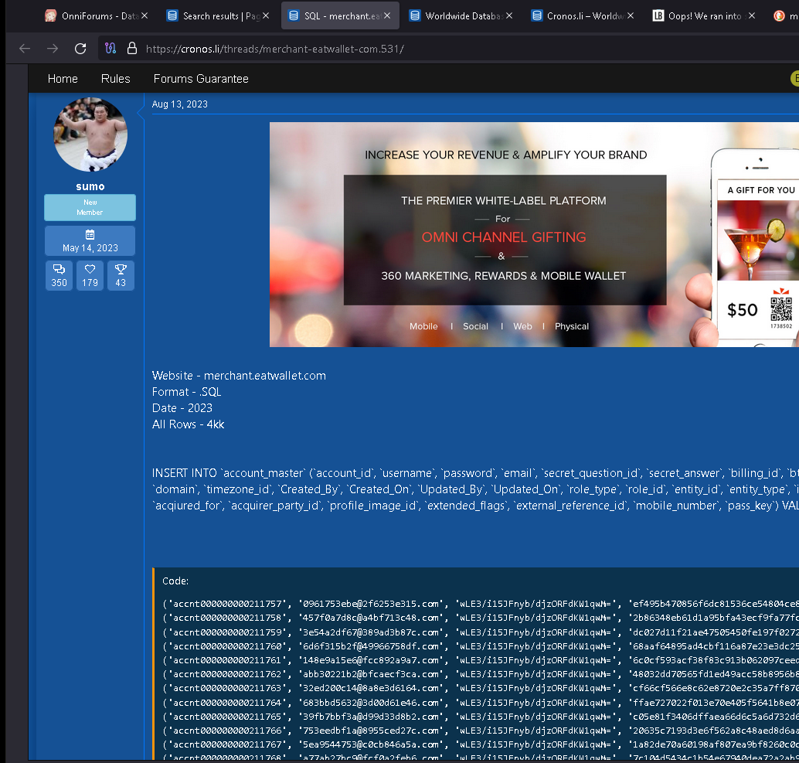799x763 pixels.
Task: Click the LB favicon on the Oops tab
Action: [x=658, y=15]
